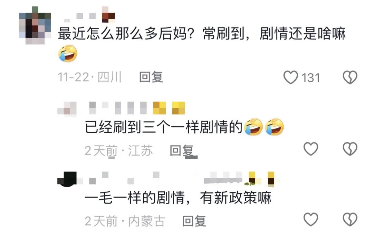
Task: Like the 内蒙古 reply about 新政策
Action: point(311,220)
